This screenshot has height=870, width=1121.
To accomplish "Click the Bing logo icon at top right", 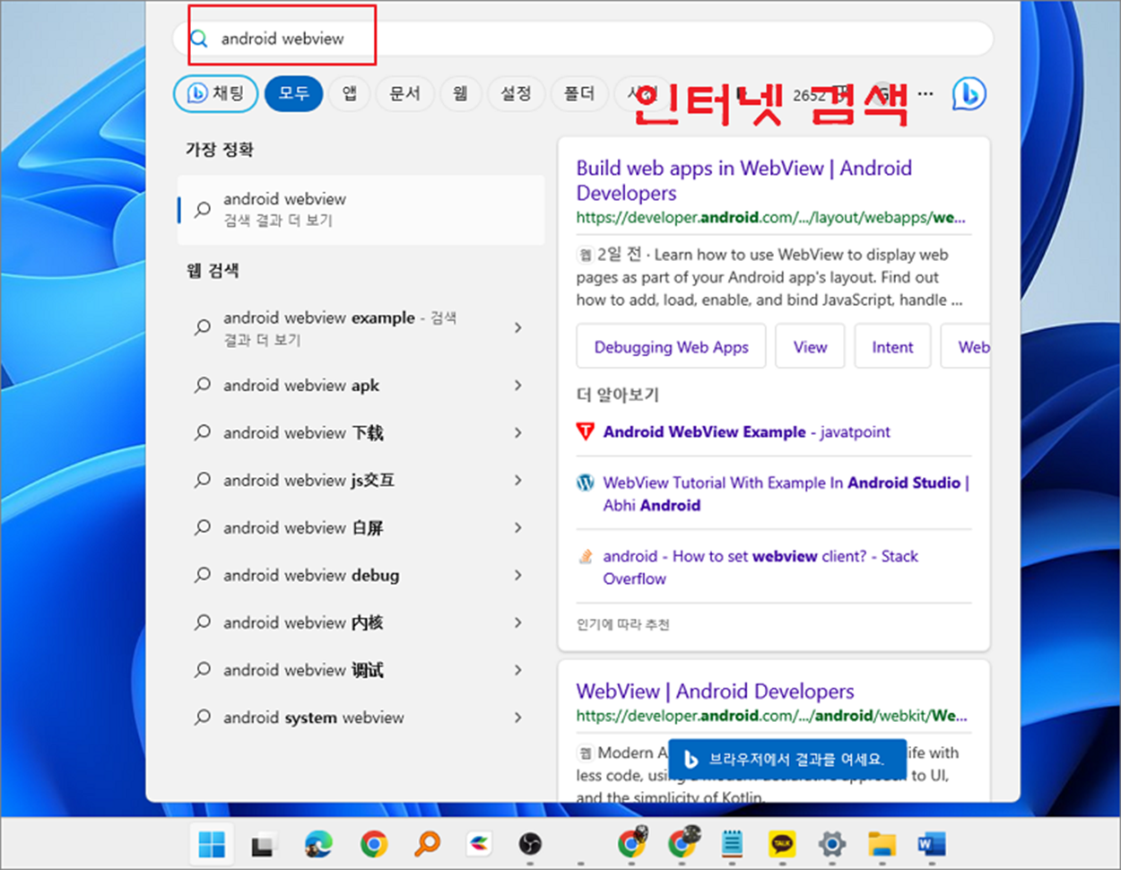I will pos(969,93).
